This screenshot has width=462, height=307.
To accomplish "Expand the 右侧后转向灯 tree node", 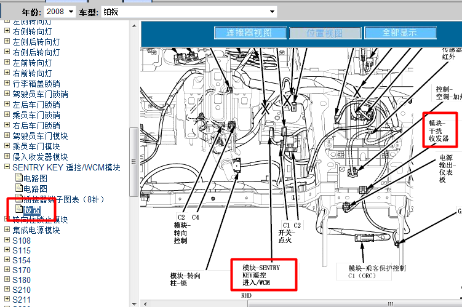I will tap(7, 52).
